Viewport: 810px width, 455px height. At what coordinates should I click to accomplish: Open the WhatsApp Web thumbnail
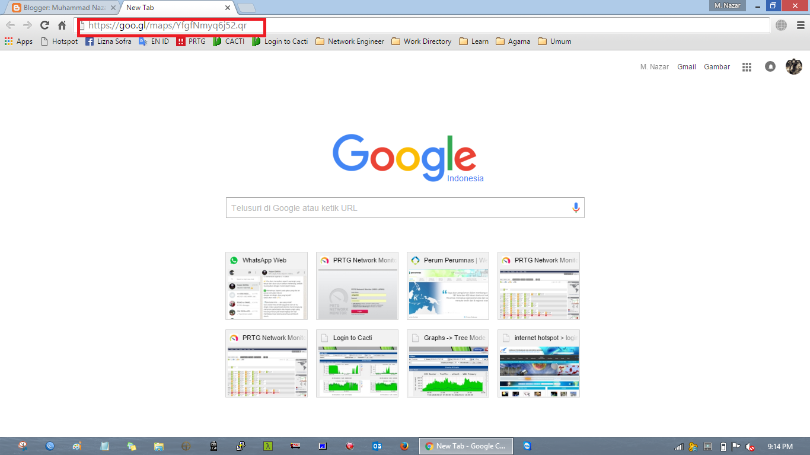click(266, 286)
